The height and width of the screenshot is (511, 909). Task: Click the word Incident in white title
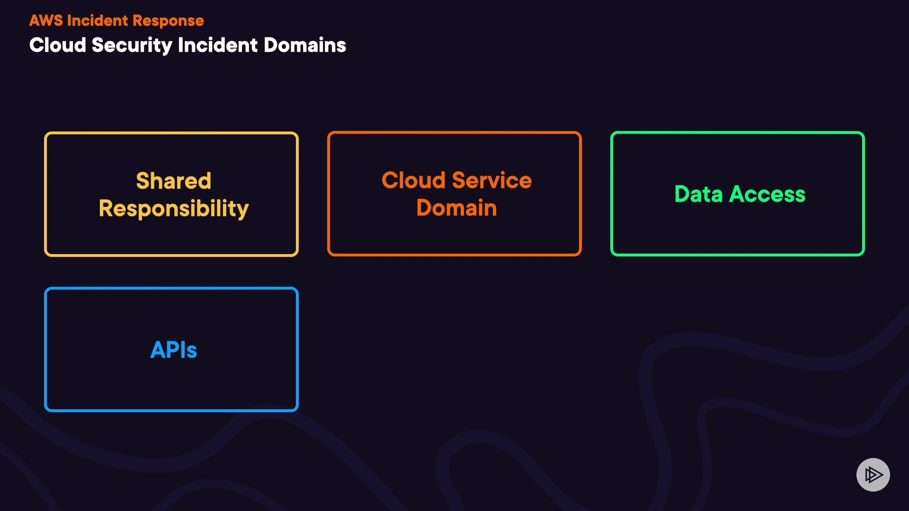coord(217,45)
